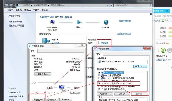Image resolution: width=172 pixels, height=101 pixels.
Task: Expand arrow after 所有控制面板项 breadcrumb
Action: point(48,5)
